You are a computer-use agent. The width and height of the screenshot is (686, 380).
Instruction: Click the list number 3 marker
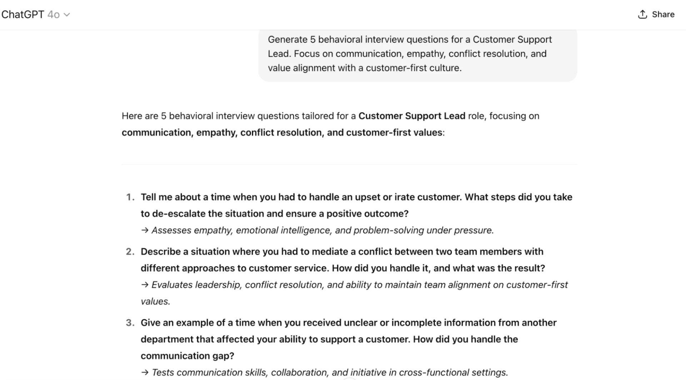point(130,323)
